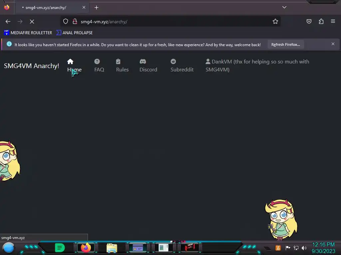Screen dimensions: 341x255
Task: Stop loading the page
Action: [x=32, y=22]
